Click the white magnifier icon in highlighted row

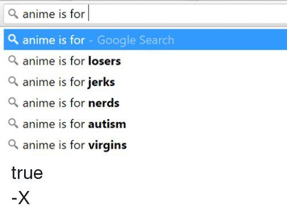tap(13, 39)
